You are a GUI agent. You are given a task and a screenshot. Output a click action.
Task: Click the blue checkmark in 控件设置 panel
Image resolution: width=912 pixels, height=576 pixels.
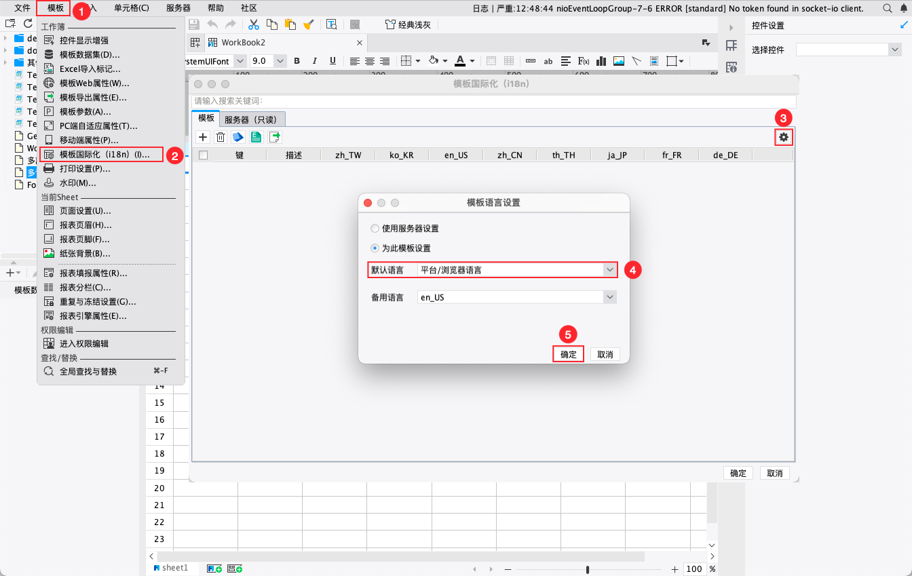tap(903, 26)
